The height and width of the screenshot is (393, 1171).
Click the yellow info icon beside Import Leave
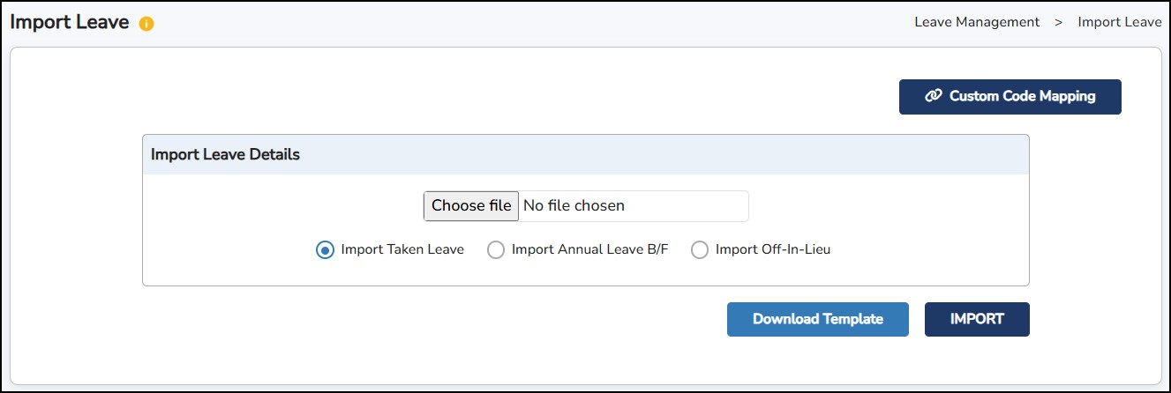pyautogui.click(x=146, y=24)
